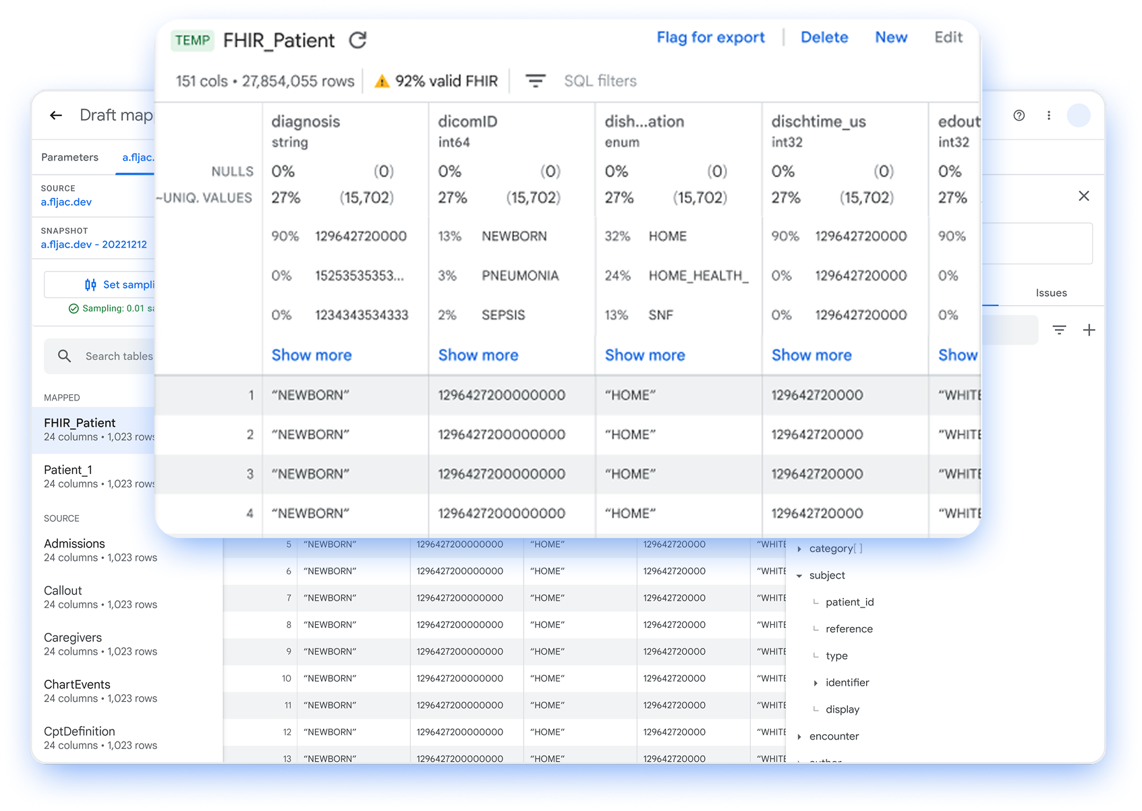Show more values for diagnosis column
This screenshot has width=1142, height=811.
(x=312, y=355)
